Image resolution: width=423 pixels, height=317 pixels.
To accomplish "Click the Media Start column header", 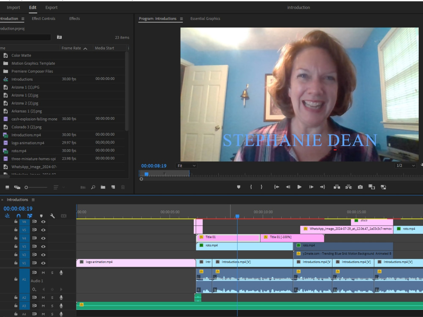I will [x=104, y=48].
